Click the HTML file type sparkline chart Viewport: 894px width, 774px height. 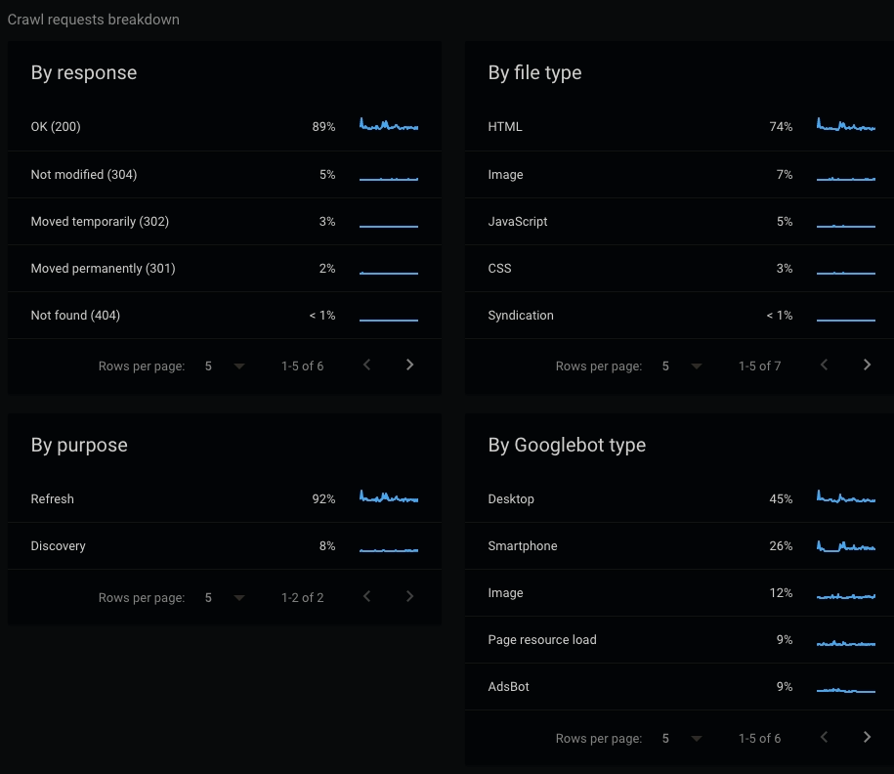pos(845,125)
